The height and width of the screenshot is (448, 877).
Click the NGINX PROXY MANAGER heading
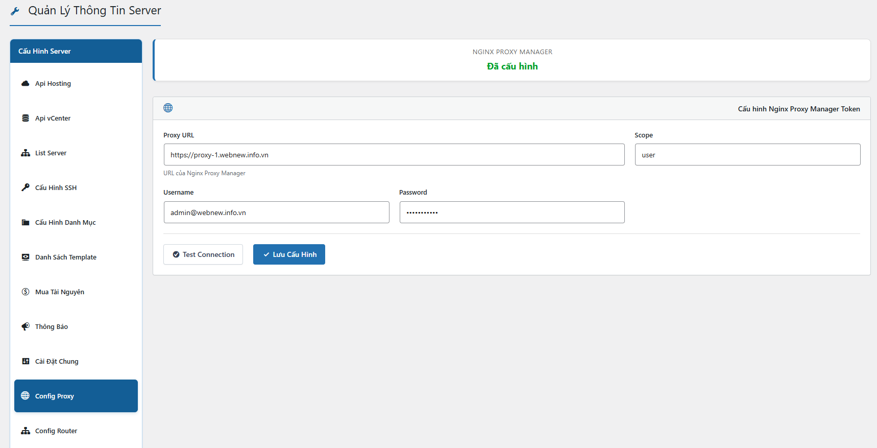pos(513,52)
